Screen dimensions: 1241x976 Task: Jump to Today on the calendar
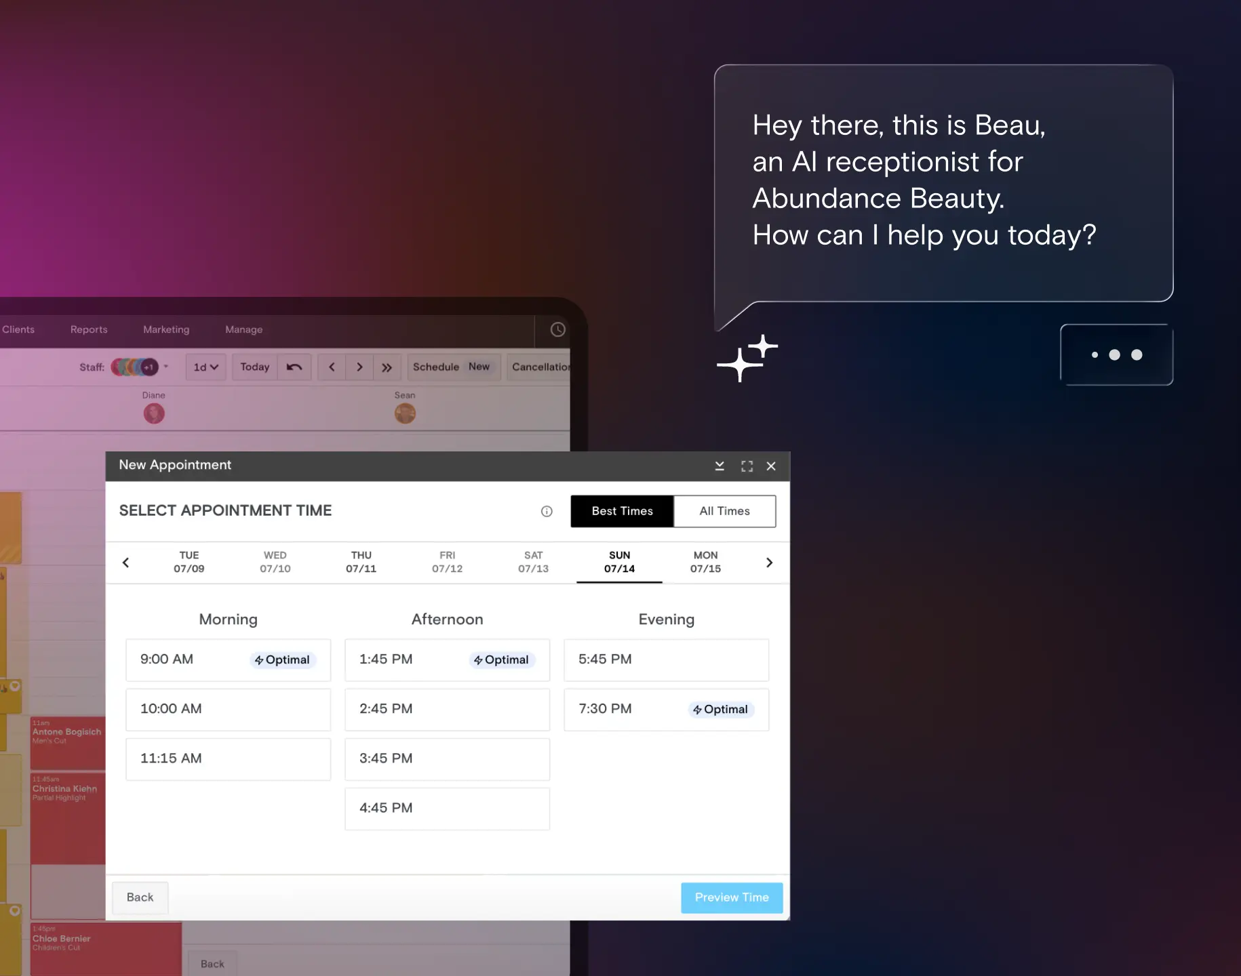[255, 367]
